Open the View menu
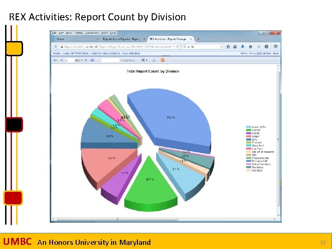332x249 pixels. click(x=69, y=33)
